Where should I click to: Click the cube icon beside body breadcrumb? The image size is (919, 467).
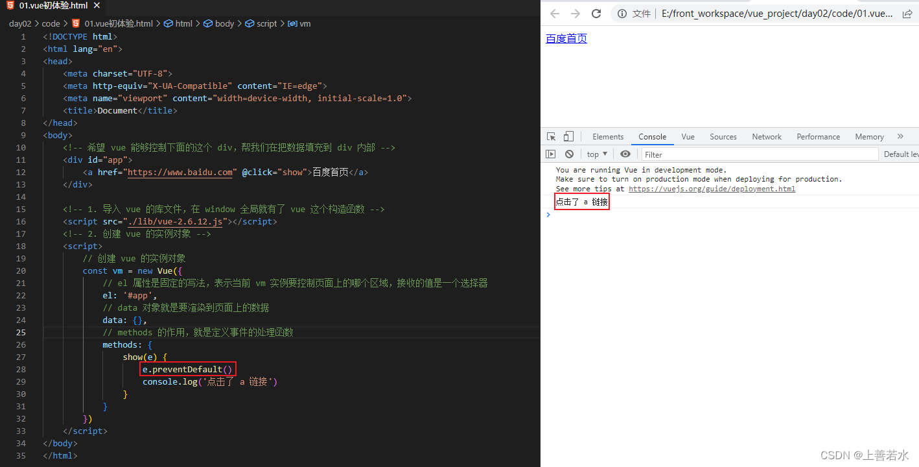point(208,23)
